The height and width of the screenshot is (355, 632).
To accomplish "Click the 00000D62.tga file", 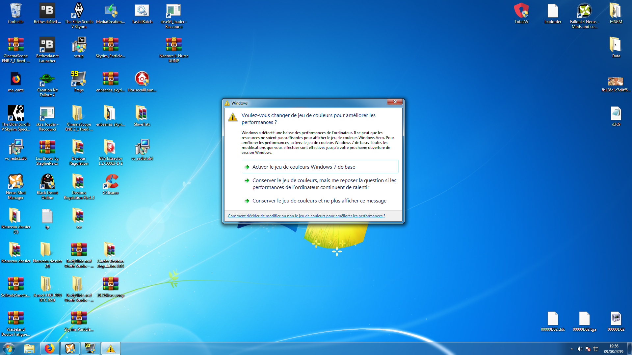I will [585, 321].
